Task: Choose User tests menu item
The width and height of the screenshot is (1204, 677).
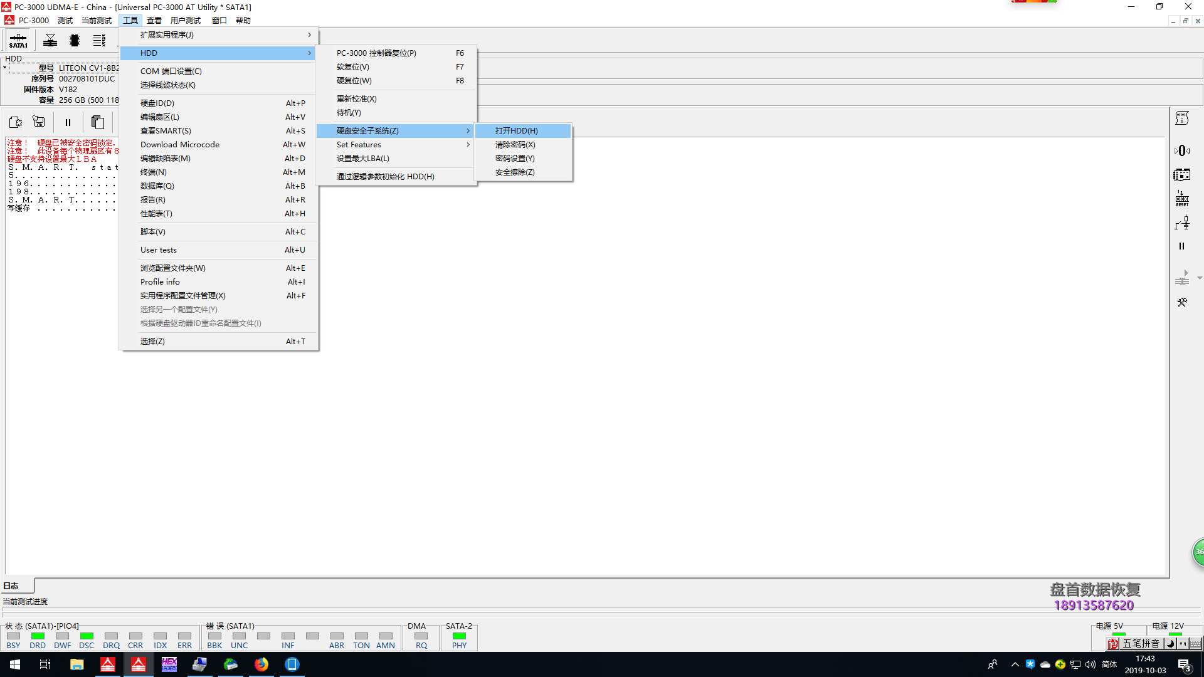Action: (218, 250)
